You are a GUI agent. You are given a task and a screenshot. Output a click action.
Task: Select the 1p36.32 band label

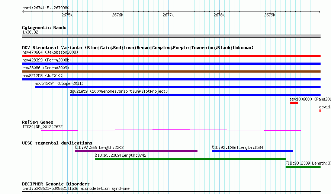coord(30,32)
